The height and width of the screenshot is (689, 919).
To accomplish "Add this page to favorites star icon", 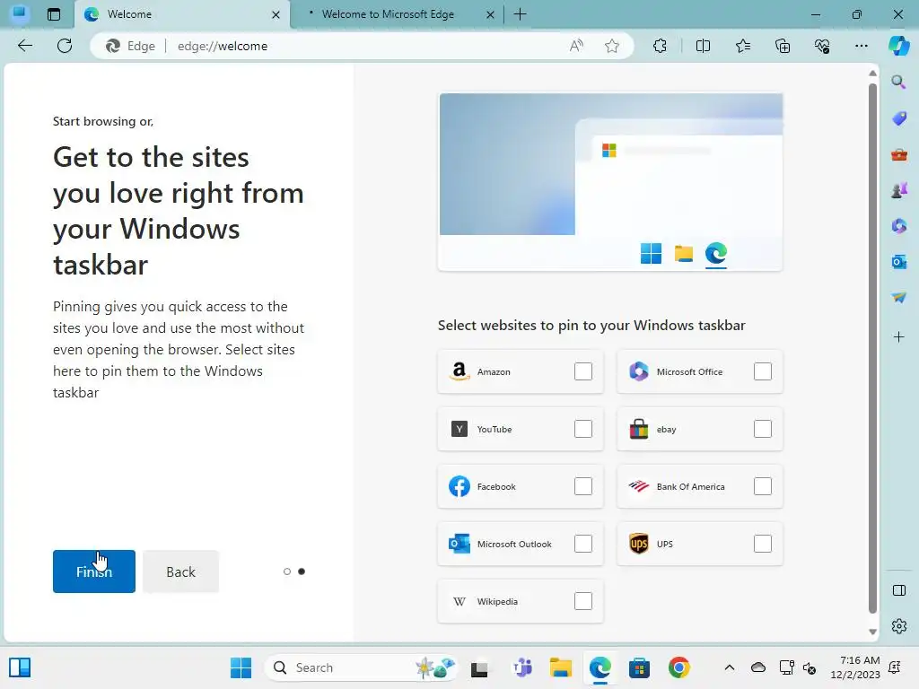I will 612,46.
